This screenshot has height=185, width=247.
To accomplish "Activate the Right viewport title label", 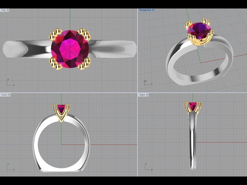I will [x=142, y=95].
